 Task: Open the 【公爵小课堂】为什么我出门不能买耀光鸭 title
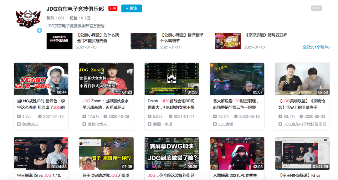98,38
